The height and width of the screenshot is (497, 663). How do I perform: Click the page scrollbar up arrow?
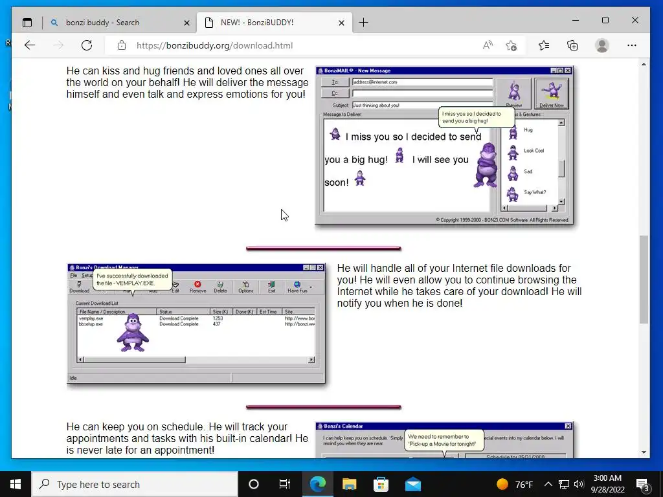tap(644, 64)
